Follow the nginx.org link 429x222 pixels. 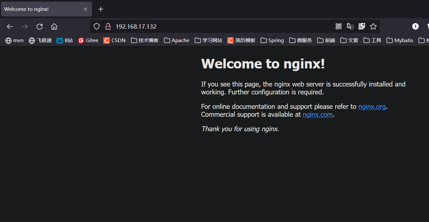click(372, 107)
